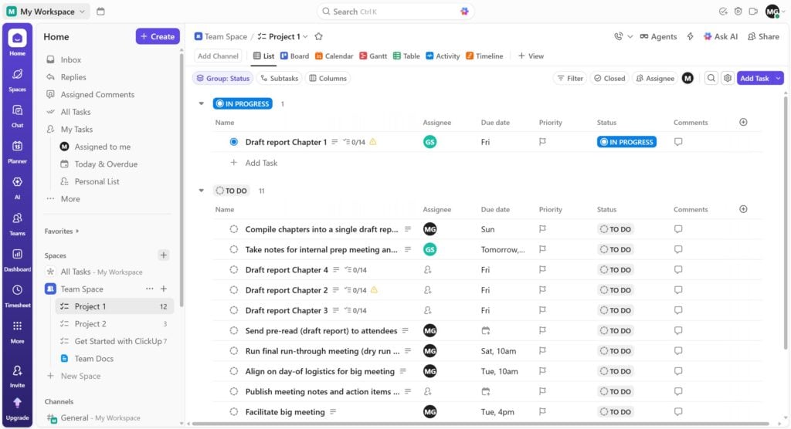This screenshot has width=791, height=429.
Task: Collapse the In Progress group
Action: point(202,104)
